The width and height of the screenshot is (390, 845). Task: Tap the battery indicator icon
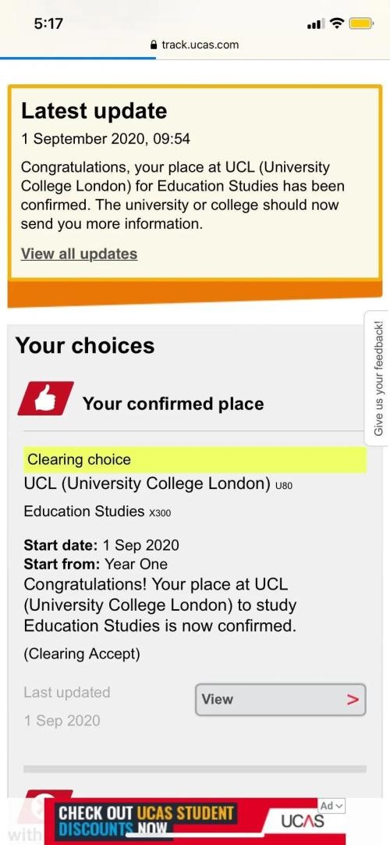(x=361, y=23)
